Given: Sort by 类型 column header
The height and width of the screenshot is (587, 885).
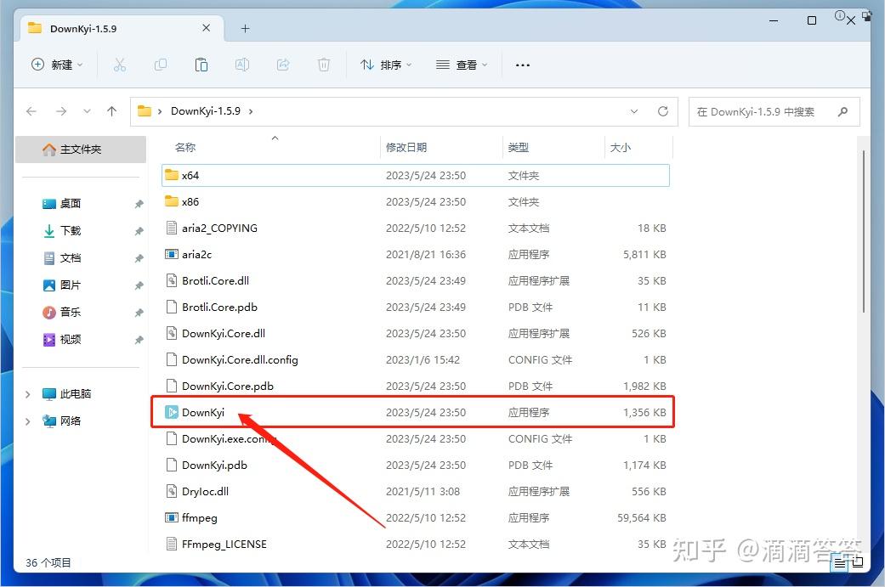Looking at the screenshot, I should pos(518,147).
